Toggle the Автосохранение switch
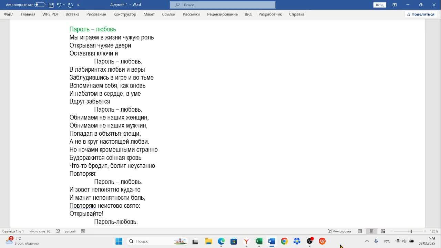 pos(40,5)
